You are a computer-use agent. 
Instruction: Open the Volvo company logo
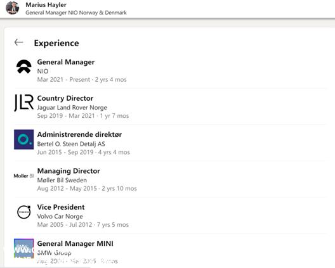[24, 212]
